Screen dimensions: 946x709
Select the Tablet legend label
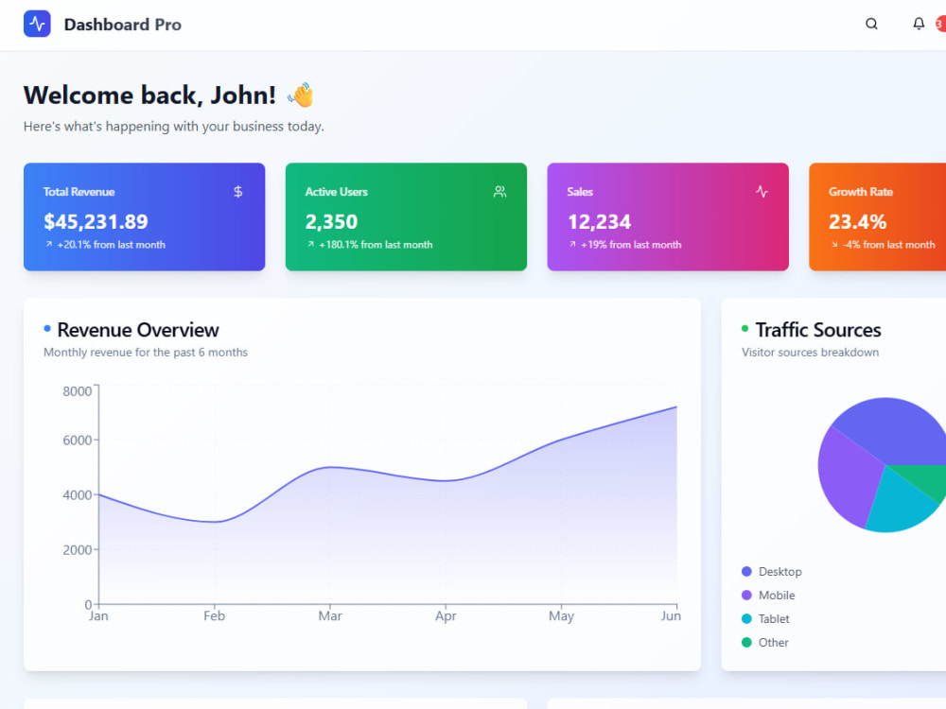click(774, 618)
